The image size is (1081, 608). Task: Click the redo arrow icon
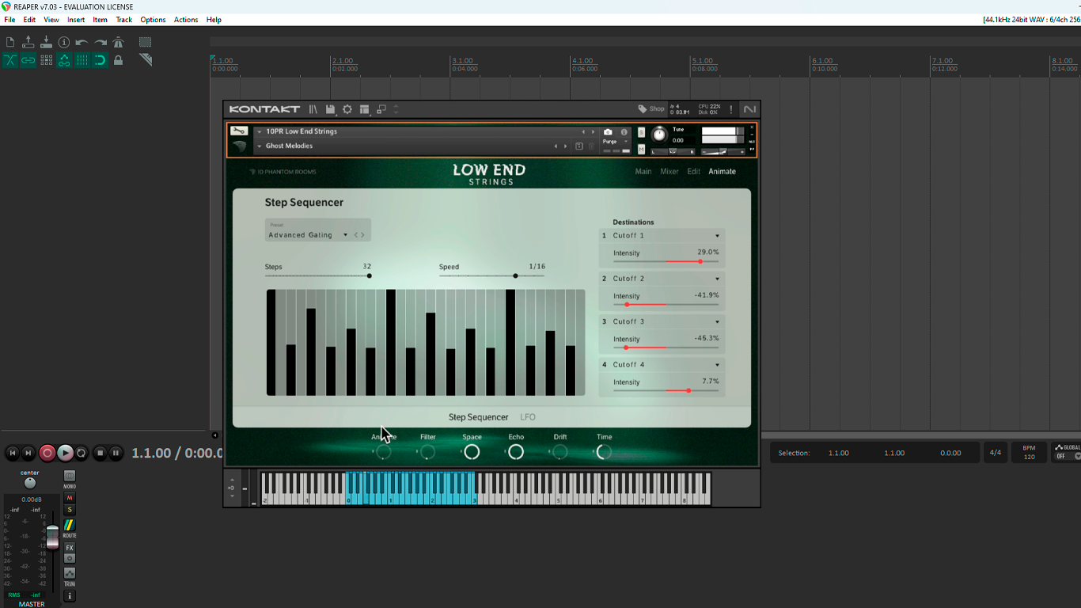point(101,43)
